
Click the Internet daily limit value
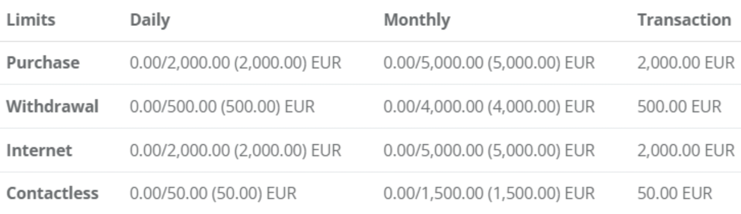click(x=235, y=150)
